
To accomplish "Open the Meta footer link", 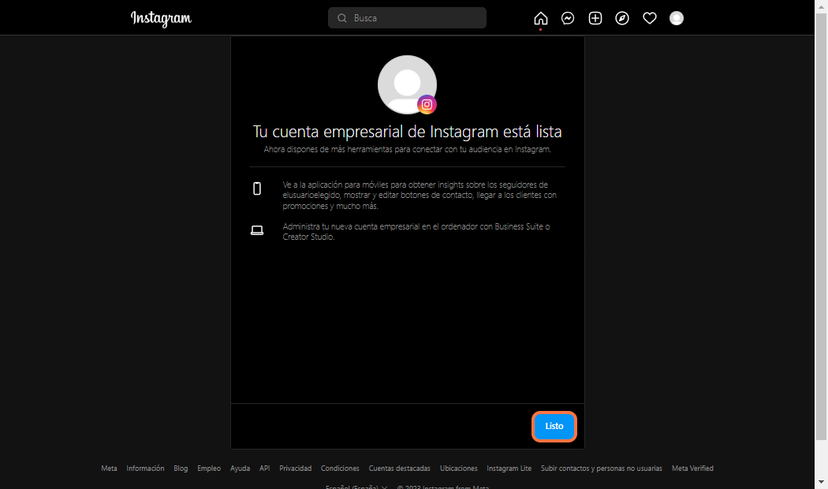I will tap(110, 468).
